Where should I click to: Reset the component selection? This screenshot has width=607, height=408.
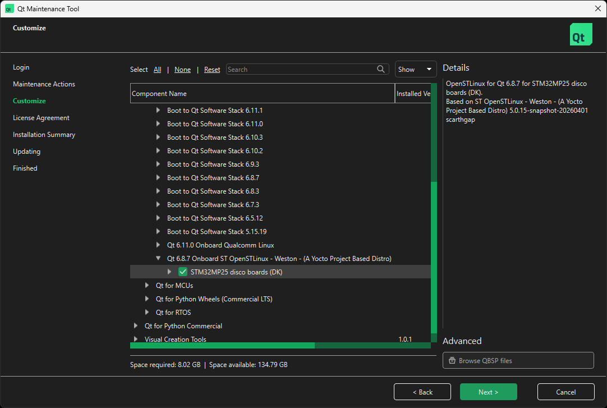pos(211,69)
